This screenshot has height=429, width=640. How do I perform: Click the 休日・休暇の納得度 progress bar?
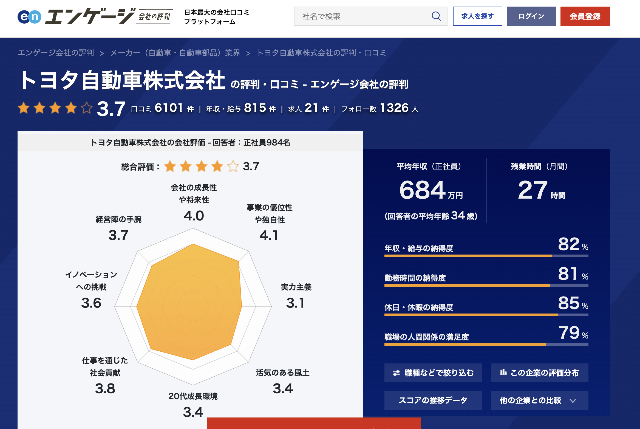pyautogui.click(x=486, y=315)
